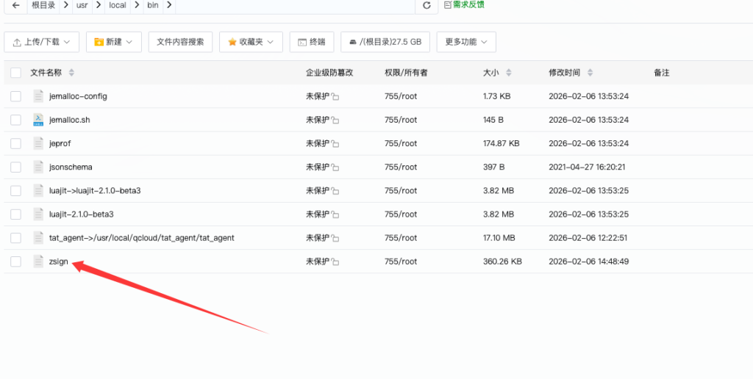
Task: Click the jsonschema file icon
Action: [38, 167]
